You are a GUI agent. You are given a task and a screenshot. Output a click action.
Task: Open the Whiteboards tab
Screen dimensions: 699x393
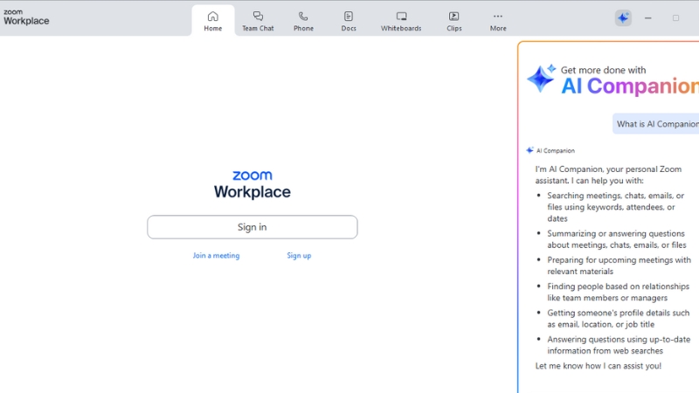pos(401,21)
